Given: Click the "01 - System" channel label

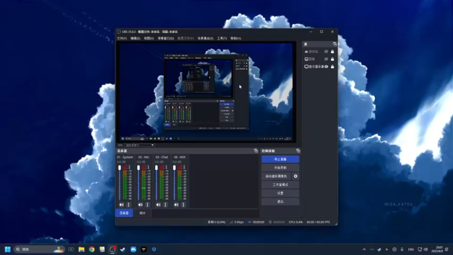Looking at the screenshot, I should pos(125,158).
